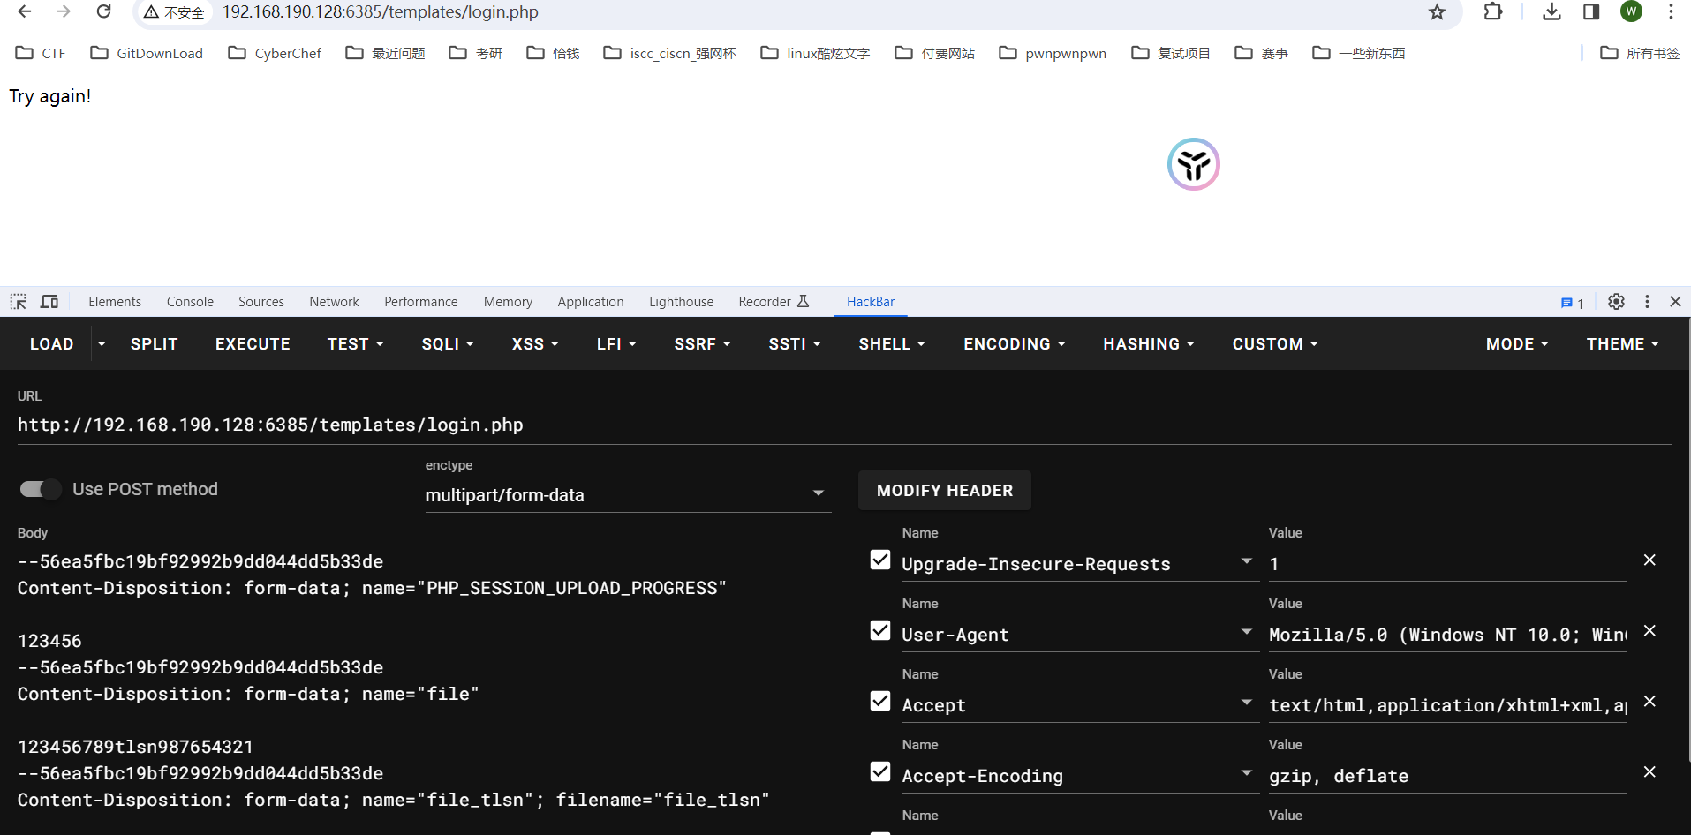The height and width of the screenshot is (835, 1691).
Task: Open the ENCODING dropdown menu
Action: [x=1015, y=344]
